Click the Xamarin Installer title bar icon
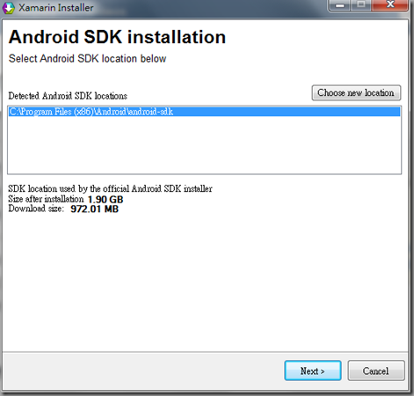 [x=9, y=8]
